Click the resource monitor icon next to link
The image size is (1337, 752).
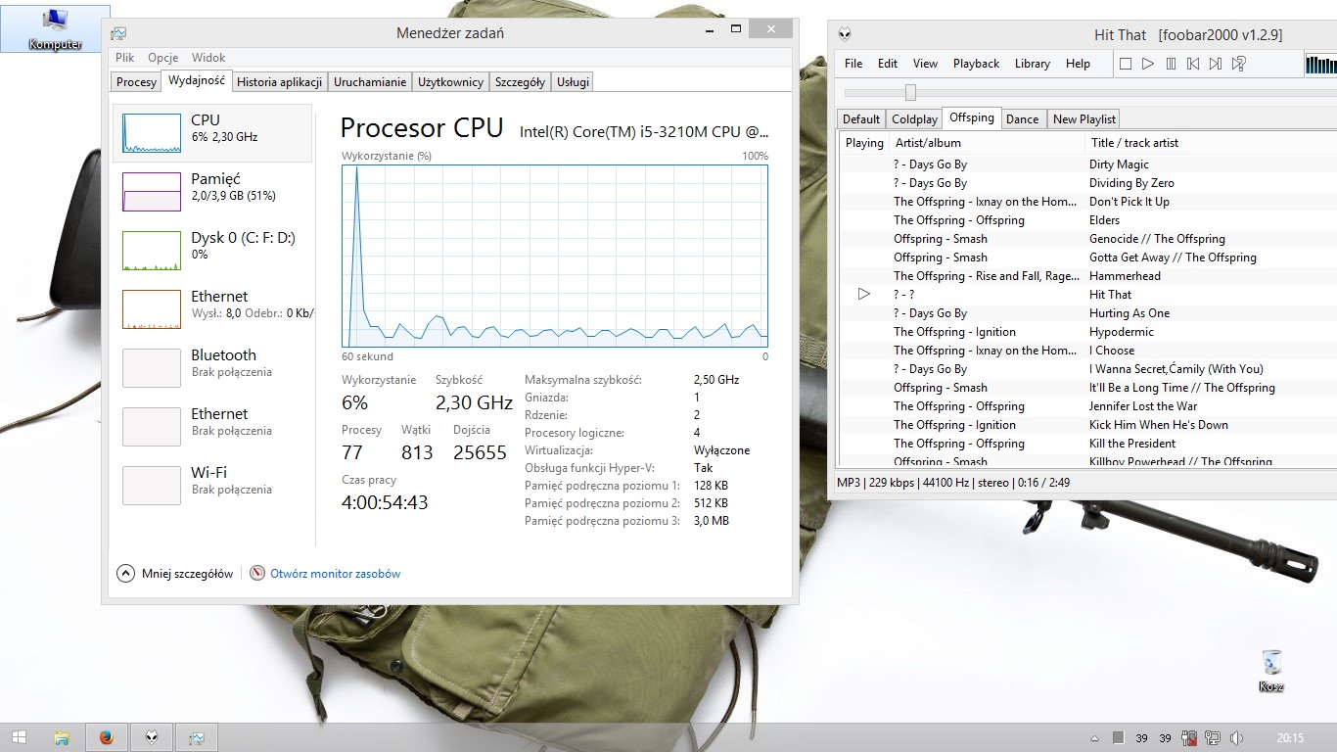pyautogui.click(x=257, y=573)
